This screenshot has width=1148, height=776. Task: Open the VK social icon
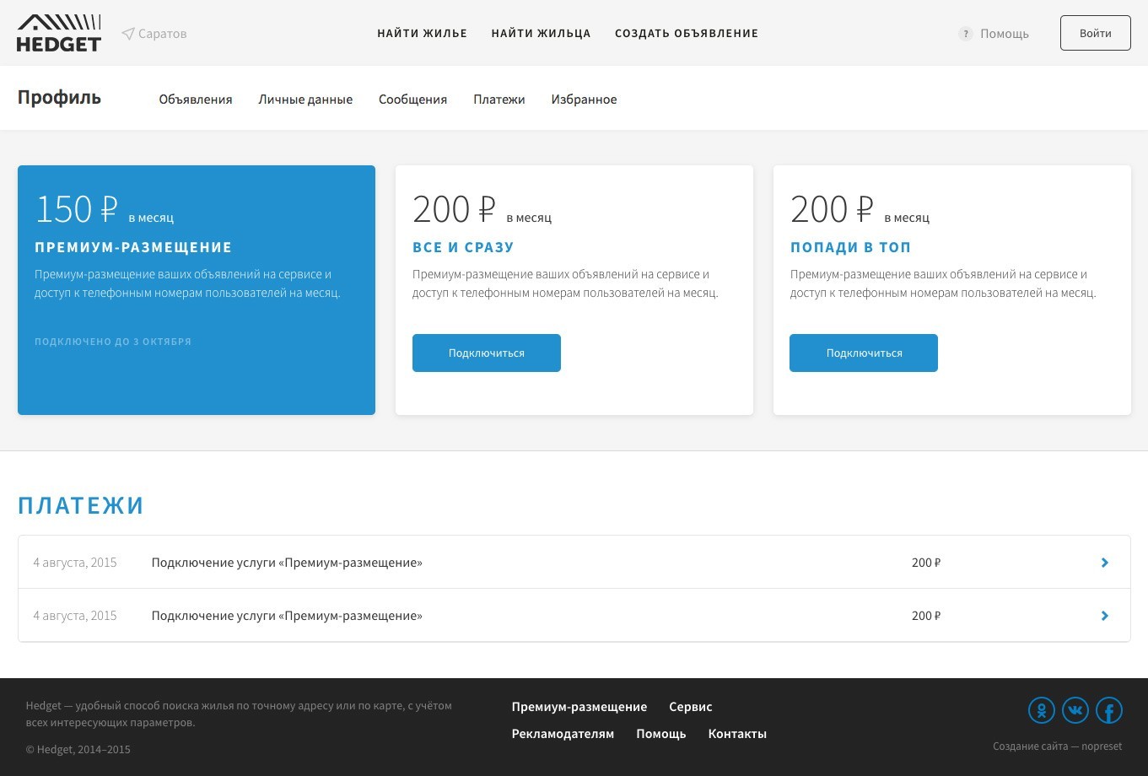click(x=1075, y=710)
